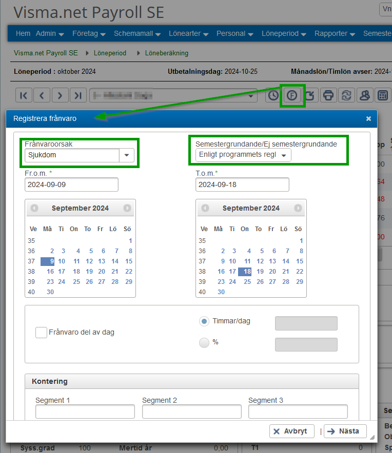
Task: Follow the Löneberäkning breadcrumb link
Action: [167, 53]
